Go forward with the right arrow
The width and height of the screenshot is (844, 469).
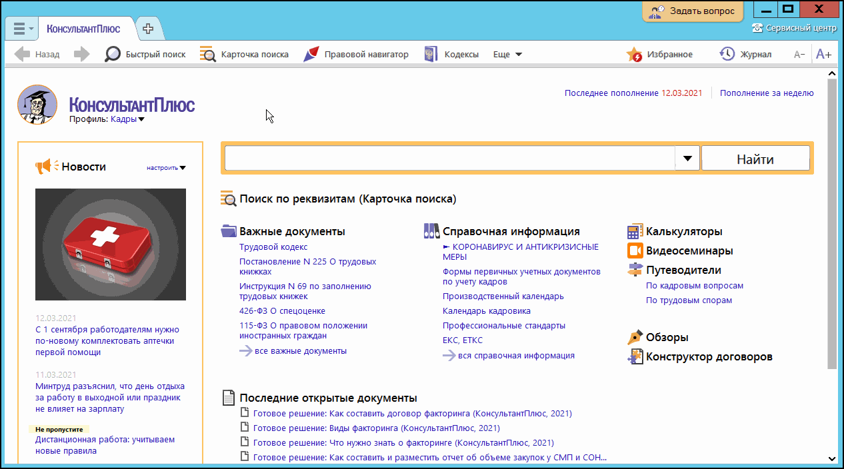[x=81, y=55]
